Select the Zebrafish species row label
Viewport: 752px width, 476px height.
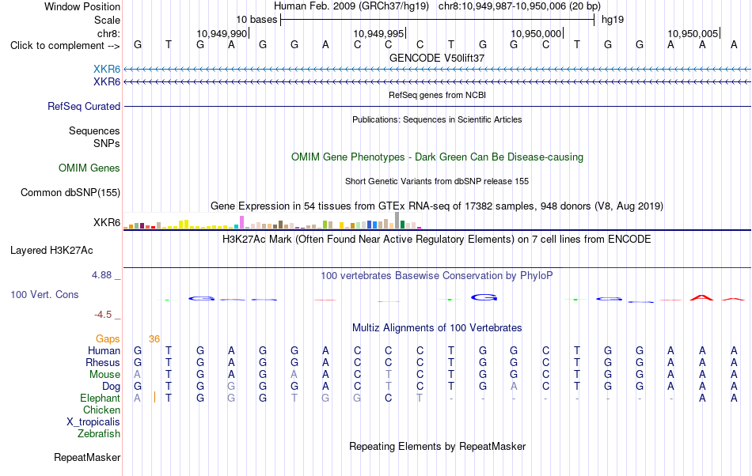[x=99, y=434]
